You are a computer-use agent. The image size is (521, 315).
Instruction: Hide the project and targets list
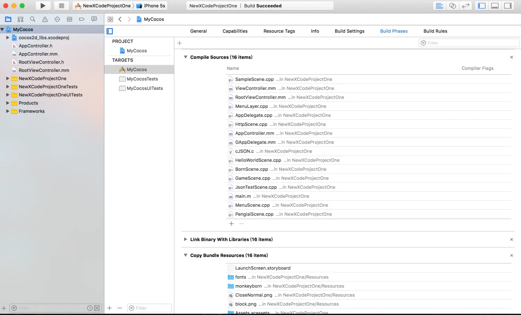pyautogui.click(x=110, y=31)
